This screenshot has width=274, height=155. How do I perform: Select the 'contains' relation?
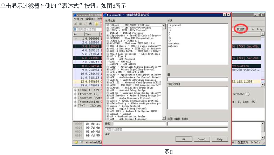tap(173, 43)
